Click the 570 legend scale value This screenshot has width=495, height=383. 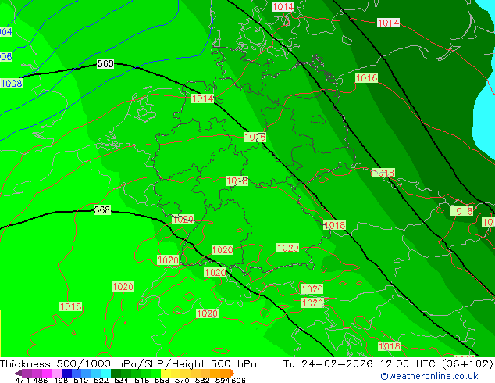click(x=182, y=380)
